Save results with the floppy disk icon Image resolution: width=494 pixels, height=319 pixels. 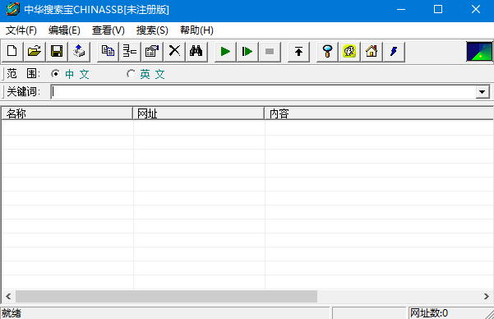pyautogui.click(x=57, y=51)
